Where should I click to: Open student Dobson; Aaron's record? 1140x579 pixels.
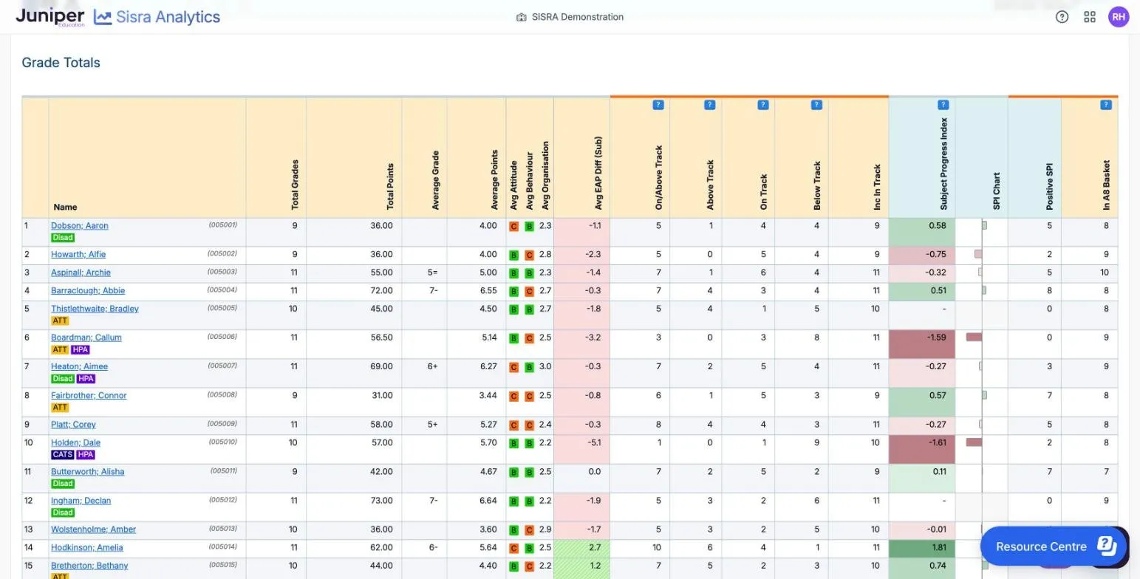coord(79,226)
